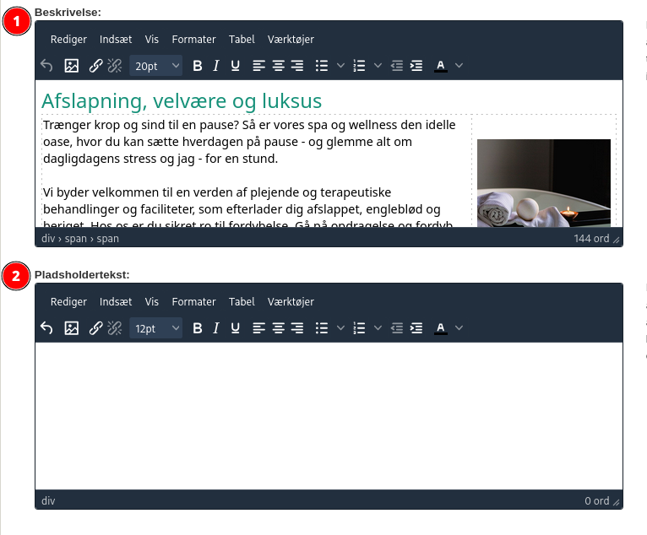The height and width of the screenshot is (535, 647).
Task: Open Værktøjer menu in Pladsholdertekst editor
Action: point(291,302)
